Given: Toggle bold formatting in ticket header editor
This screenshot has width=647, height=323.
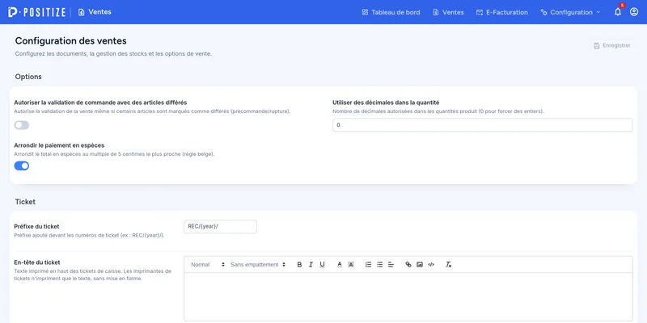Looking at the screenshot, I should pos(299,265).
